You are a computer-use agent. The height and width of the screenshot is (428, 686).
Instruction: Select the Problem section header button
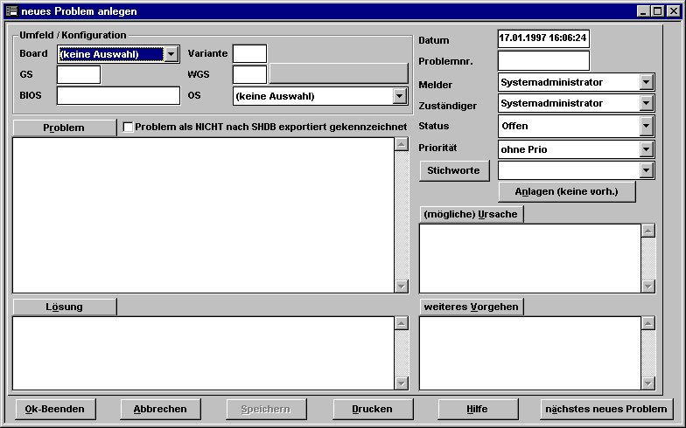(64, 128)
